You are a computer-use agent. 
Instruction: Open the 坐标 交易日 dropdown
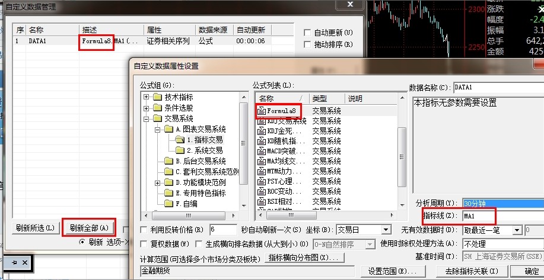coord(386,230)
